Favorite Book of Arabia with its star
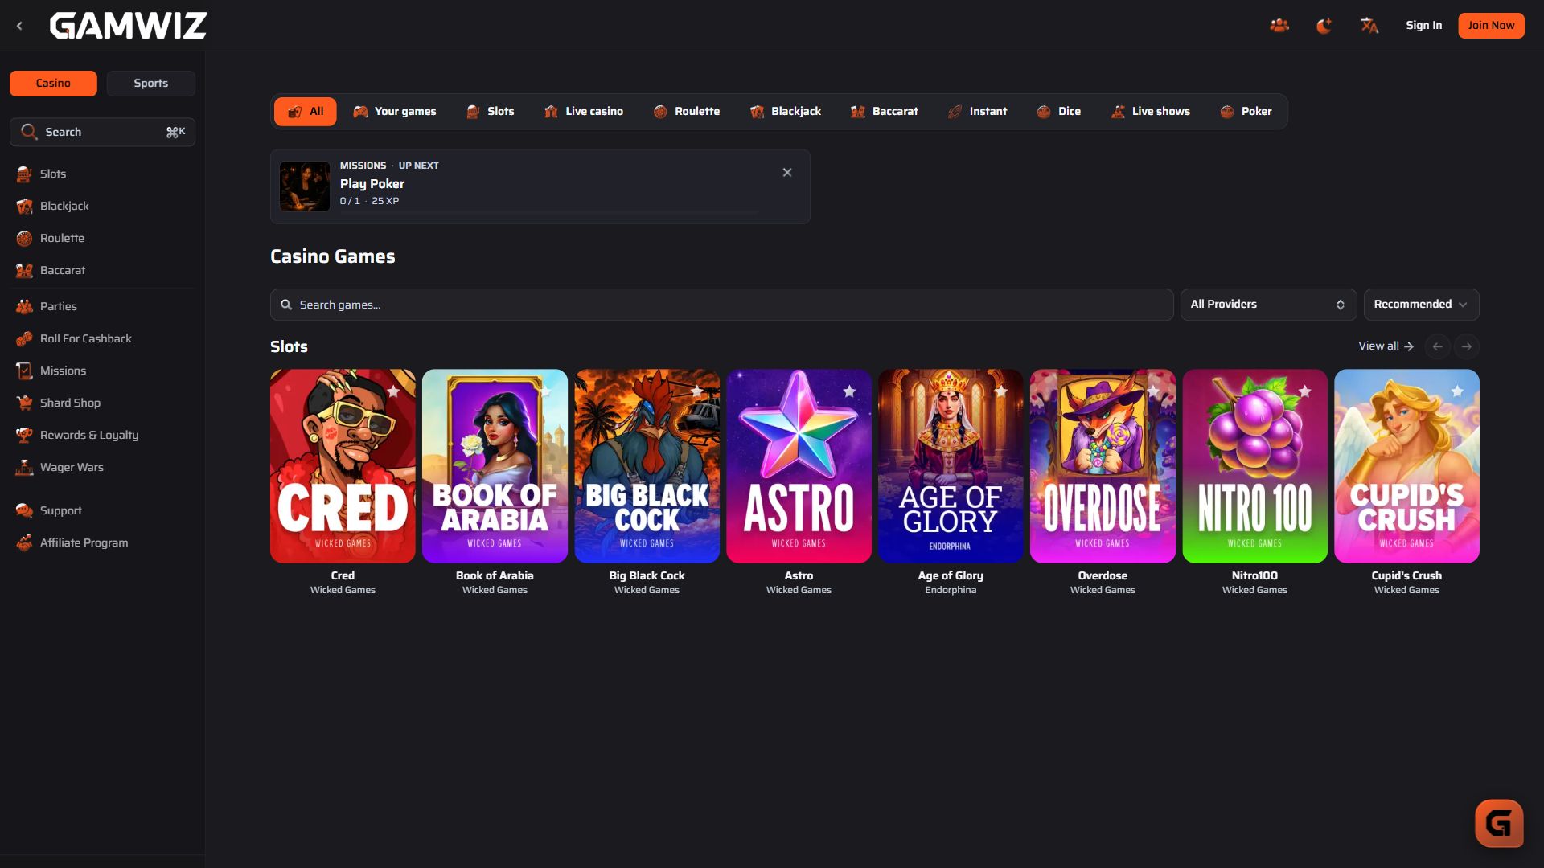Screen dimensions: 1544x868 point(545,391)
